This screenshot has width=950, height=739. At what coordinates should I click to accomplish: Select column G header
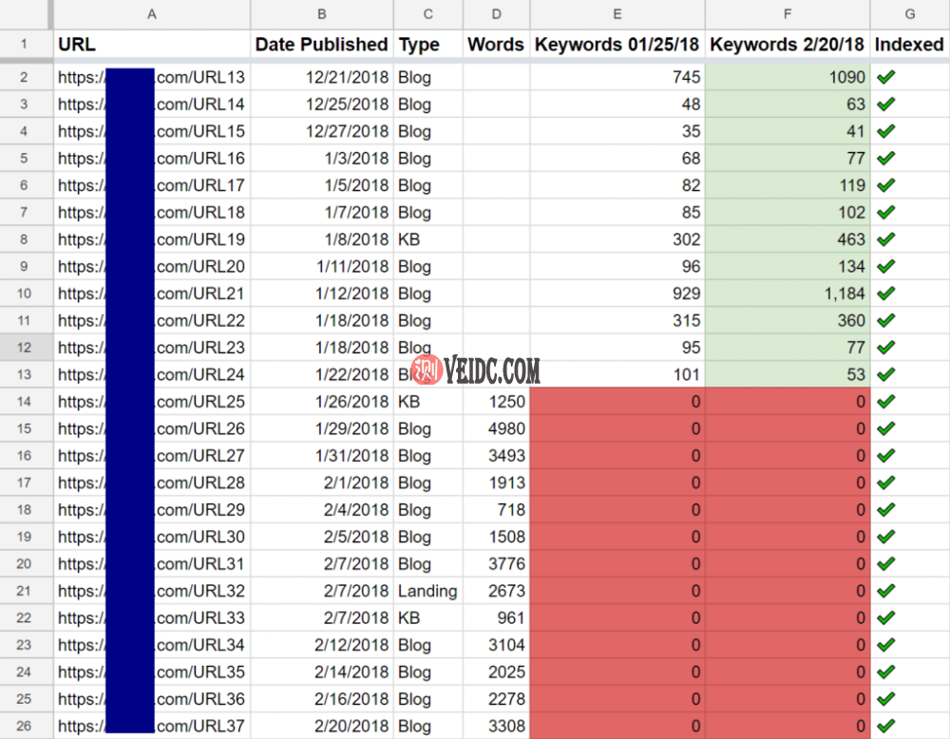coord(910,14)
